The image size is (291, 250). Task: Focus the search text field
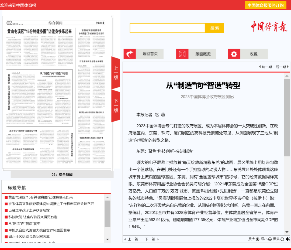[x=167, y=28]
